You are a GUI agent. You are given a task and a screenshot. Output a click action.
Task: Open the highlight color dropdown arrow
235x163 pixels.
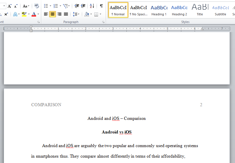pos(29,14)
